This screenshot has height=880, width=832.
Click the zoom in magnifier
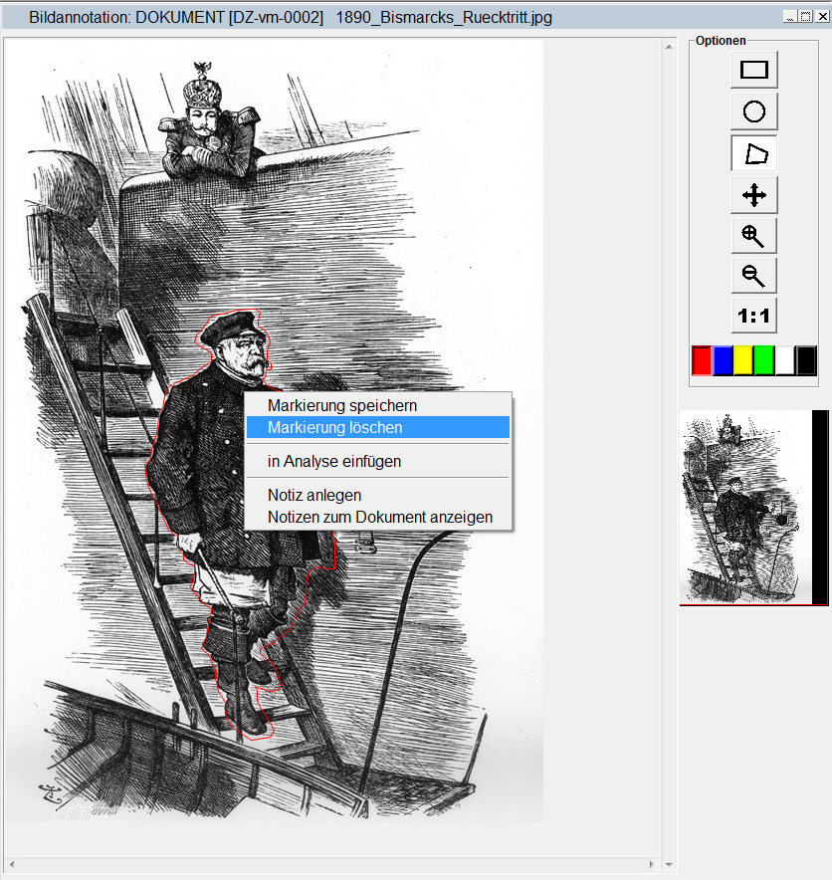[x=754, y=236]
